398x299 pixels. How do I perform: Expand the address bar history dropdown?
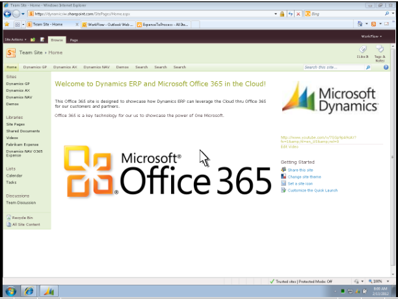[x=276, y=14]
